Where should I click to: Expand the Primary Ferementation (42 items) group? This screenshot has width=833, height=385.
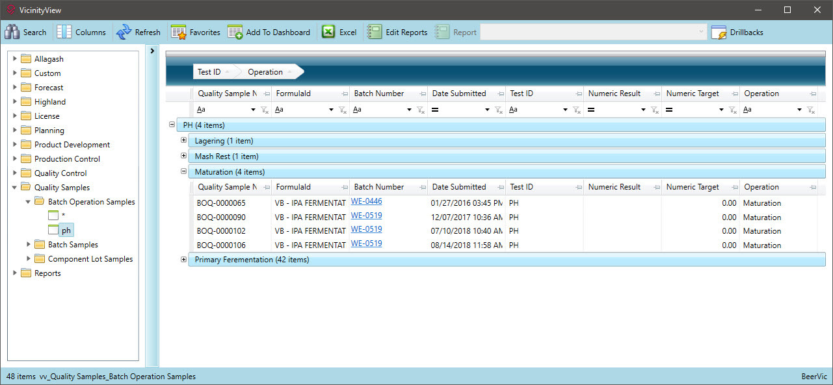click(x=183, y=259)
